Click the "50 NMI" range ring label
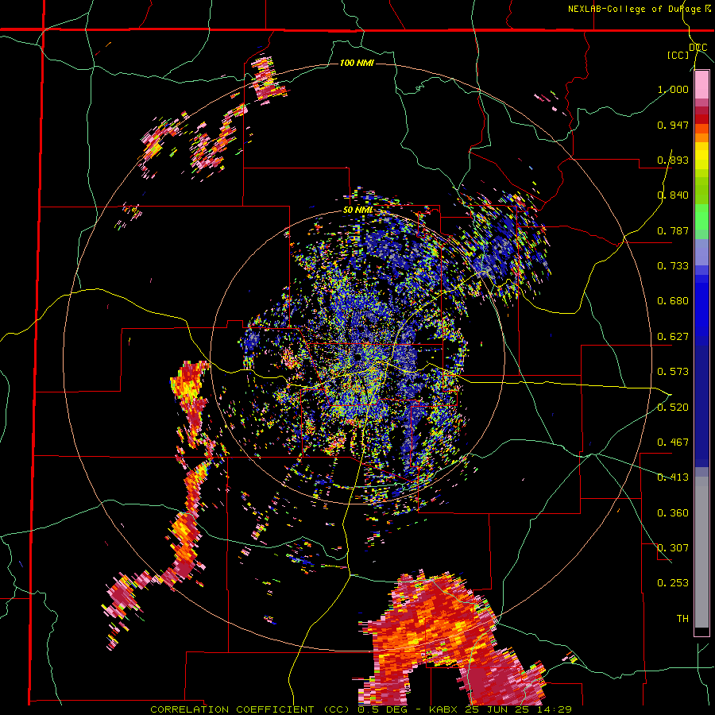The image size is (715, 715). click(x=358, y=211)
